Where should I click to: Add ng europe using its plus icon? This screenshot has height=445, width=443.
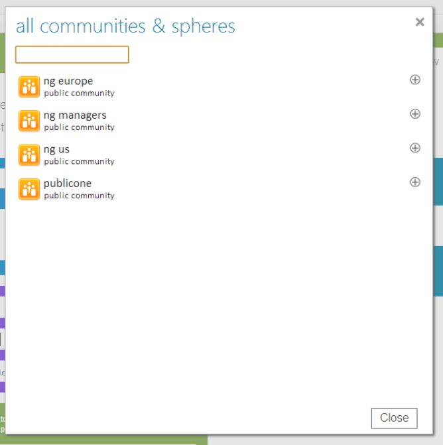pyautogui.click(x=415, y=80)
